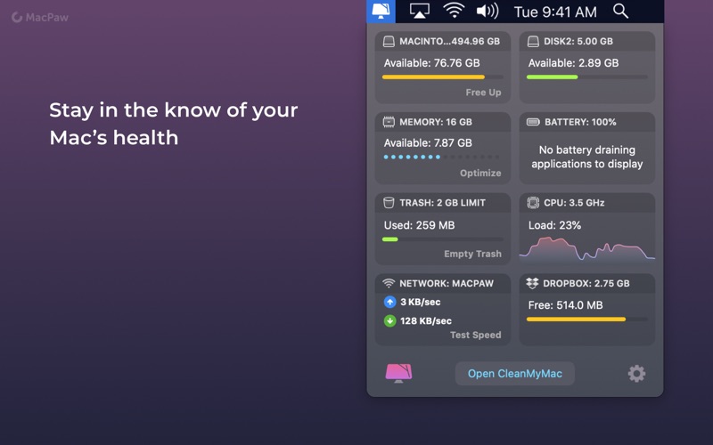713x445 pixels.
Task: Open Spotlight search magnifier icon
Action: tap(620, 11)
